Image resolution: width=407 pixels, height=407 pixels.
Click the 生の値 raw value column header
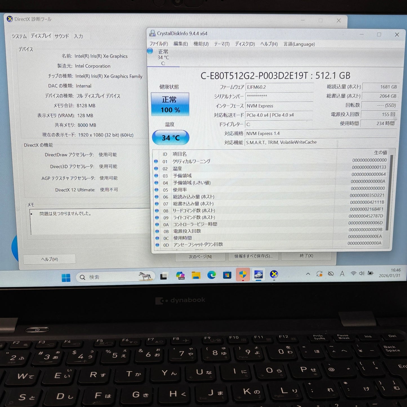tap(380, 152)
